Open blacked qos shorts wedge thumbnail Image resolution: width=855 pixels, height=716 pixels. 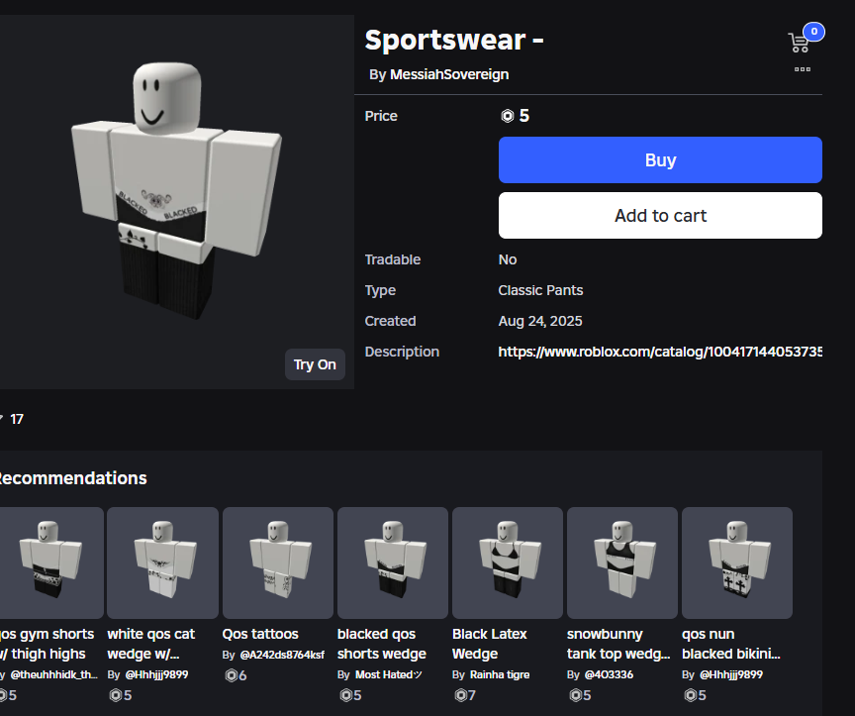[x=393, y=563]
